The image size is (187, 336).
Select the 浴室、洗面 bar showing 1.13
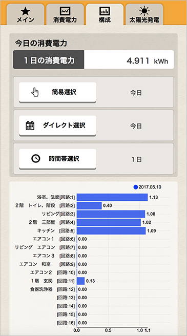(x=112, y=197)
